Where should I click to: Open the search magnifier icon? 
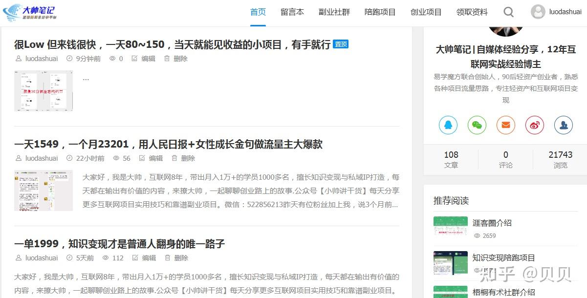point(509,12)
